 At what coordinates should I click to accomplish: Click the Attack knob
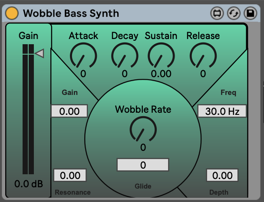click(82, 56)
